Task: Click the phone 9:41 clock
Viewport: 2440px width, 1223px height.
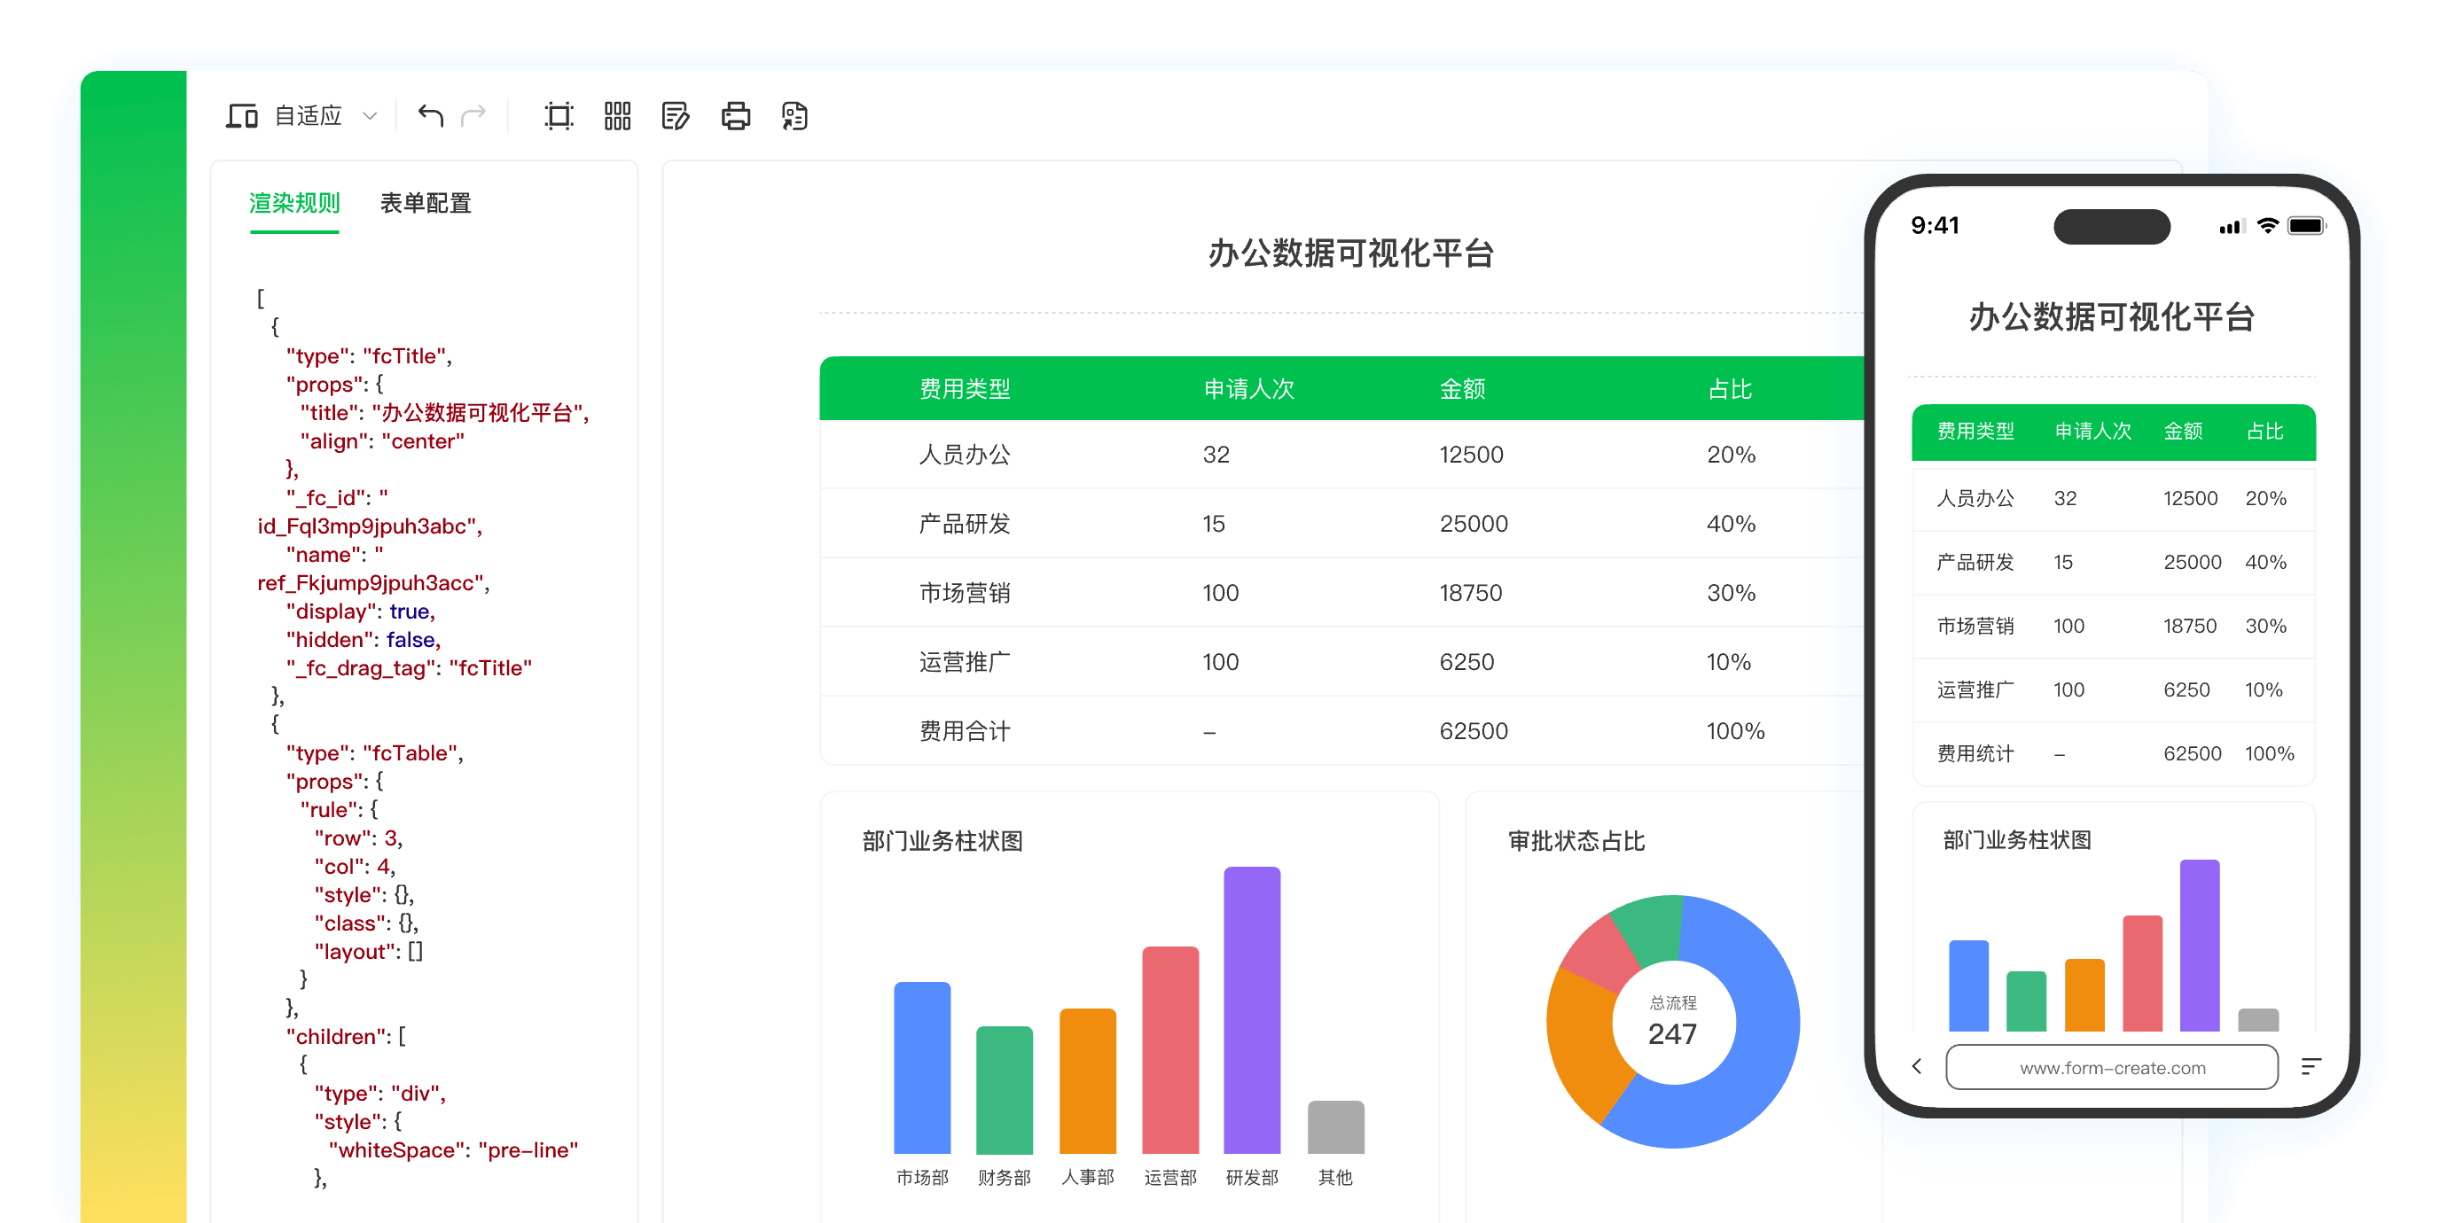Action: [1935, 224]
